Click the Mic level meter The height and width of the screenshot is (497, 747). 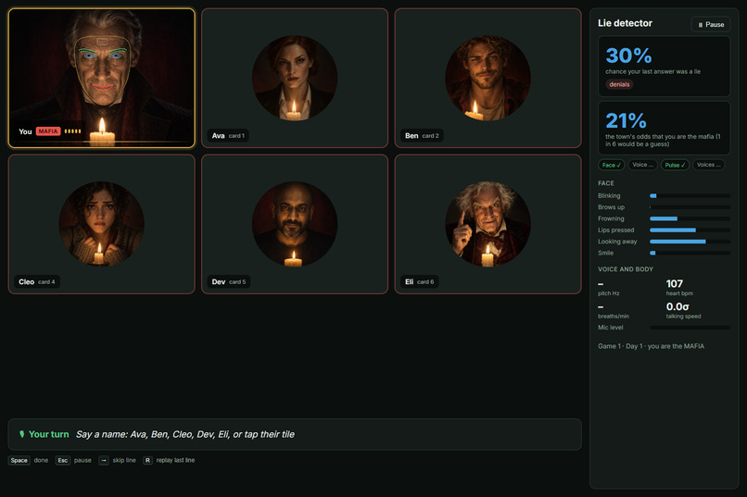[690, 328]
